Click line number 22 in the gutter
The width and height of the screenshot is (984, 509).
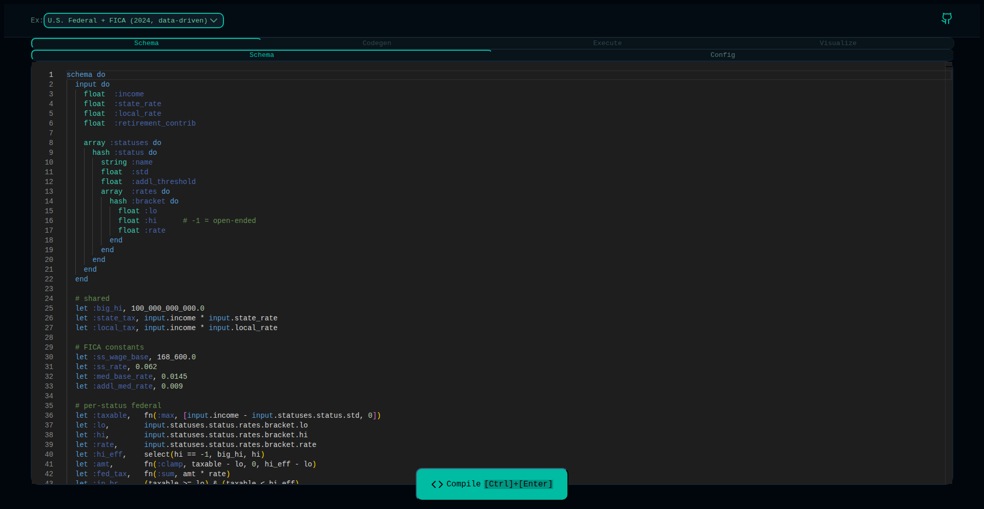point(49,279)
